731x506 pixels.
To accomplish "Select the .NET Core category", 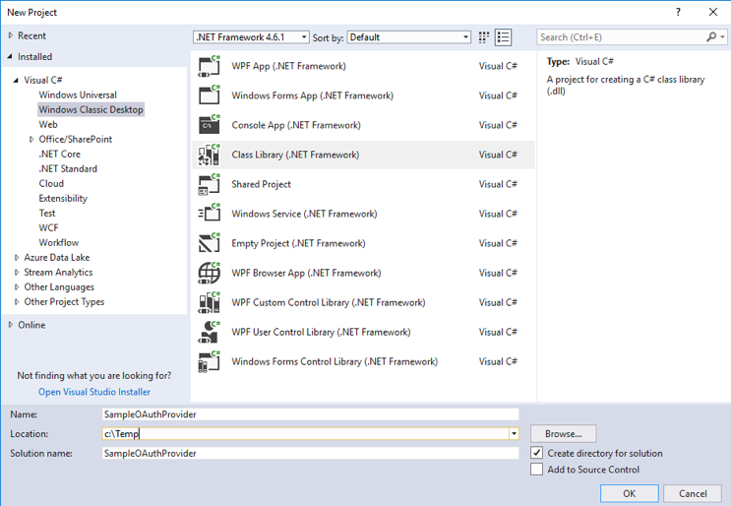I will [60, 154].
